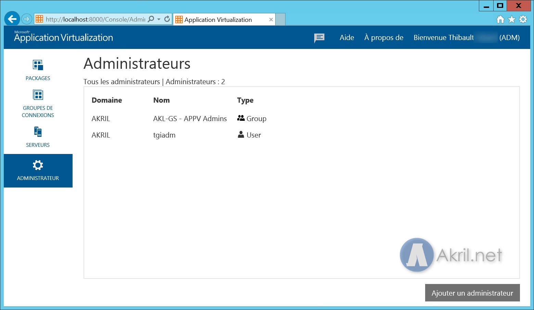Select the Application Virtualization browser tab
The height and width of the screenshot is (310, 534).
[224, 20]
